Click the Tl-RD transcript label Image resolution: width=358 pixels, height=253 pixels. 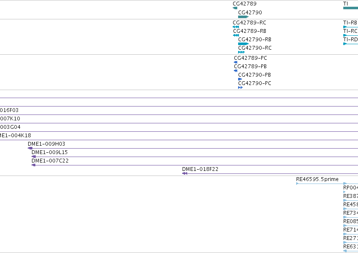coord(350,40)
